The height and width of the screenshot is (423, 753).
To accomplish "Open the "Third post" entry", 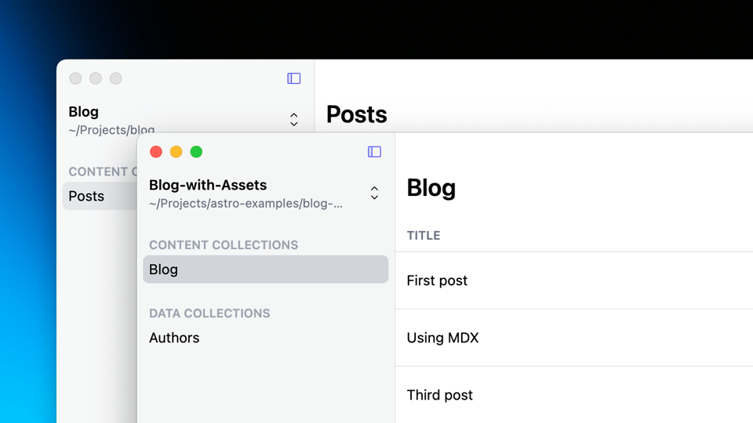I will tap(439, 395).
